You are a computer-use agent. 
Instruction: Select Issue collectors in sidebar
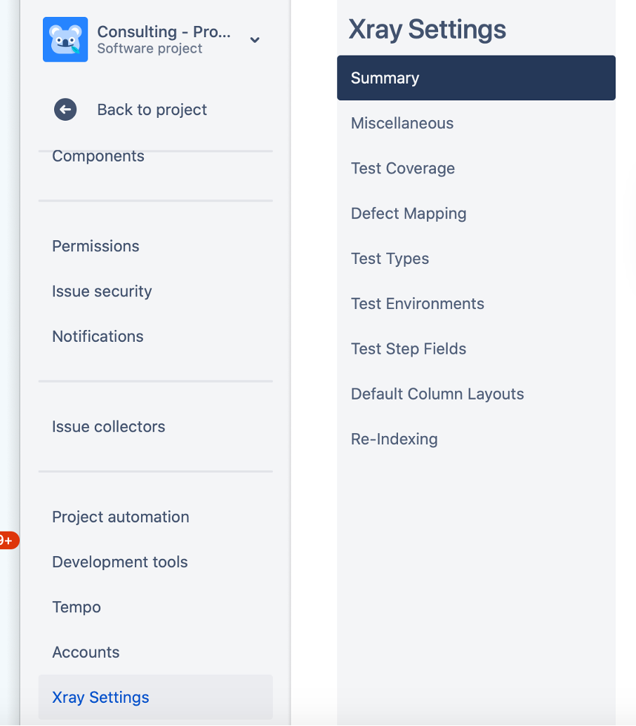pyautogui.click(x=109, y=426)
